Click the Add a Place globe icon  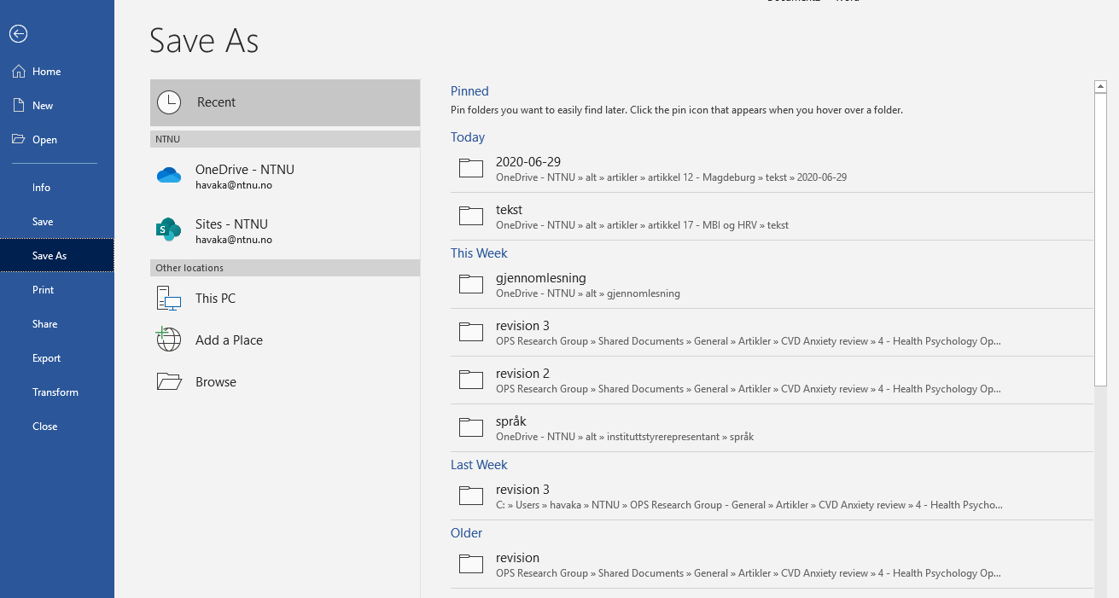[x=169, y=340]
